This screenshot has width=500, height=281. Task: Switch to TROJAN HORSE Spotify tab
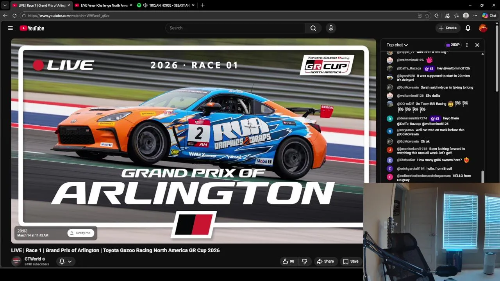click(166, 5)
